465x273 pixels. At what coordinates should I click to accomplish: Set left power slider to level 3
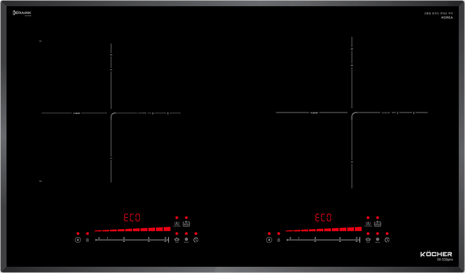(124, 240)
